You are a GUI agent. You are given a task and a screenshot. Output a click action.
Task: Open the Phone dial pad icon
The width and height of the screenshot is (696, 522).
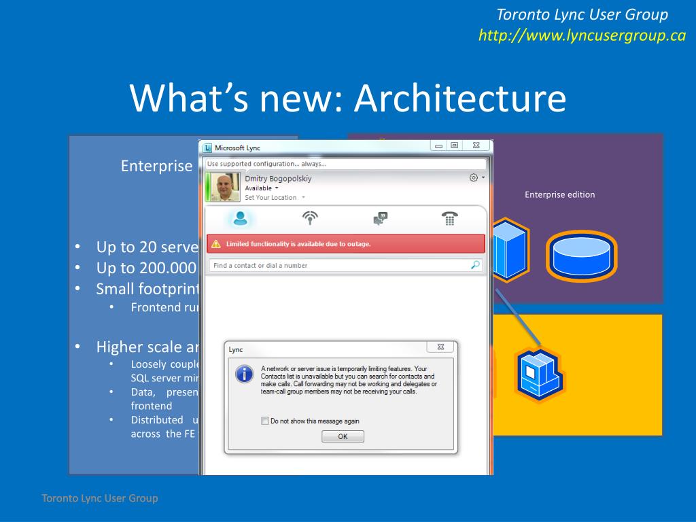click(x=450, y=218)
